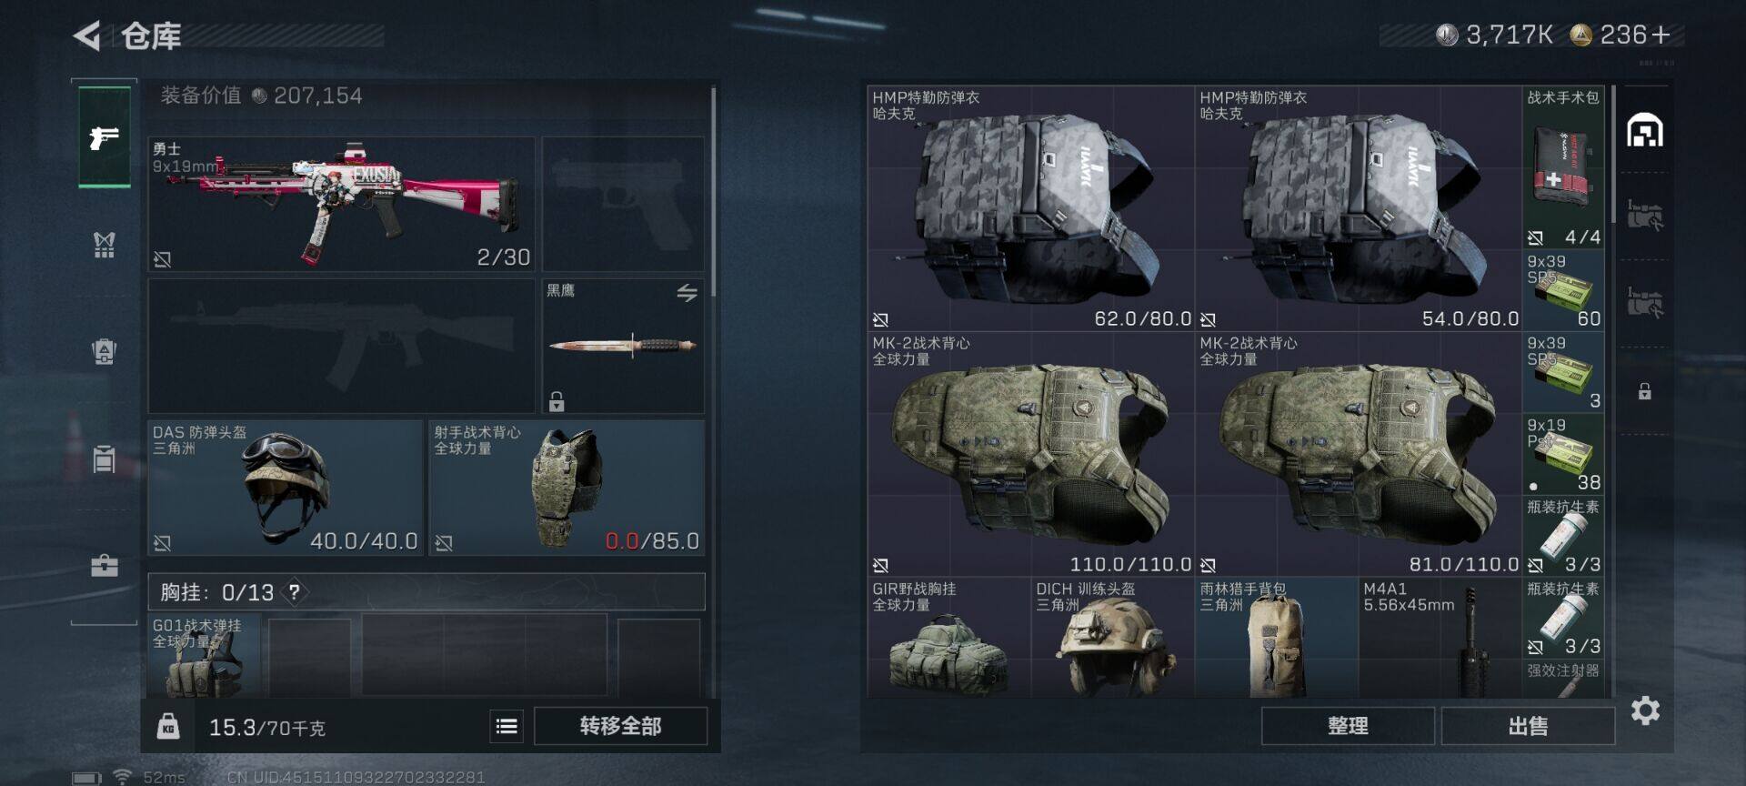
Task: Click the 出售 sell button
Action: pos(1528,726)
